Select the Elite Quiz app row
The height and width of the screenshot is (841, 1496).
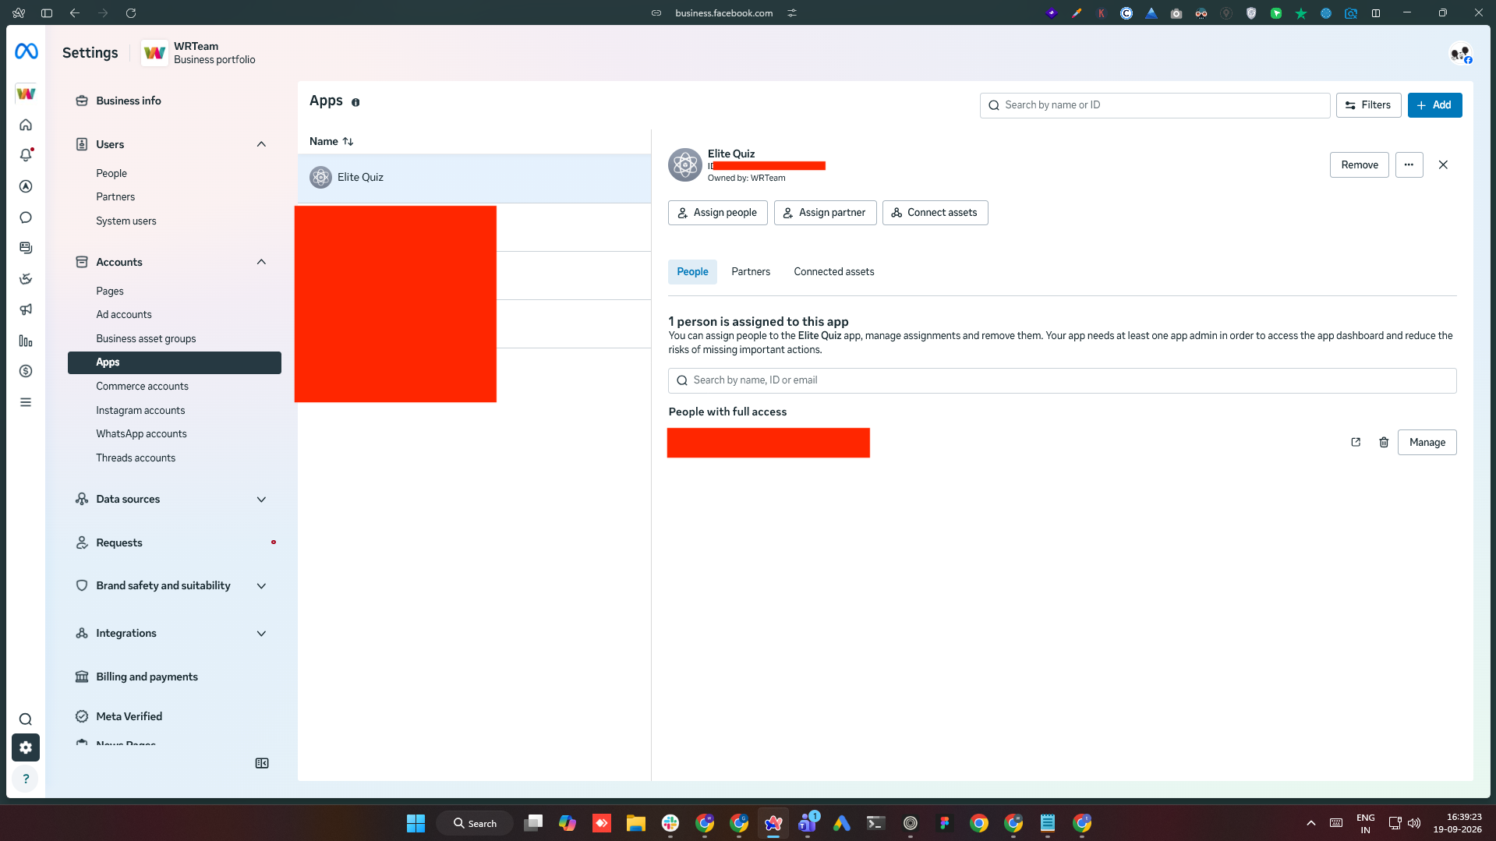pos(474,177)
